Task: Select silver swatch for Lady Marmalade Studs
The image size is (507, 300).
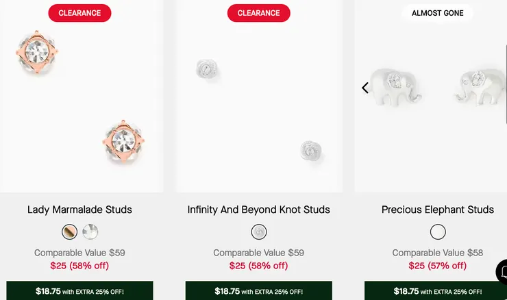Action: tap(90, 232)
